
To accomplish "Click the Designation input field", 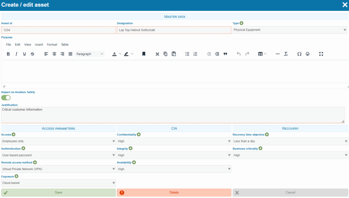I will click(174, 30).
